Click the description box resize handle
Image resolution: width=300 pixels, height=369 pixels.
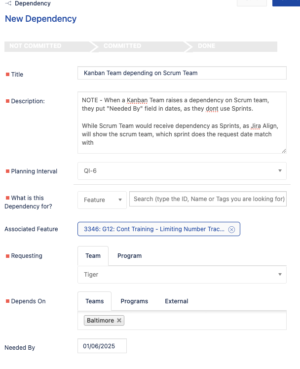[x=284, y=151]
